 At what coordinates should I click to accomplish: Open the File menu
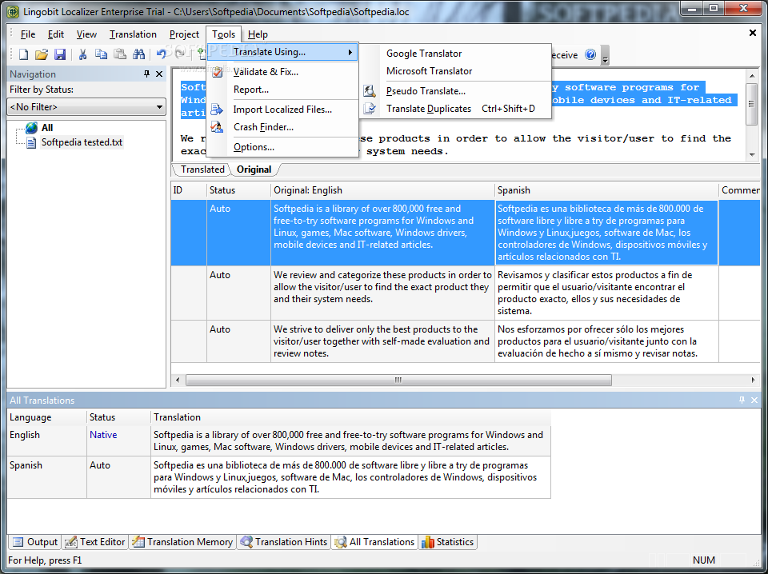pos(28,34)
